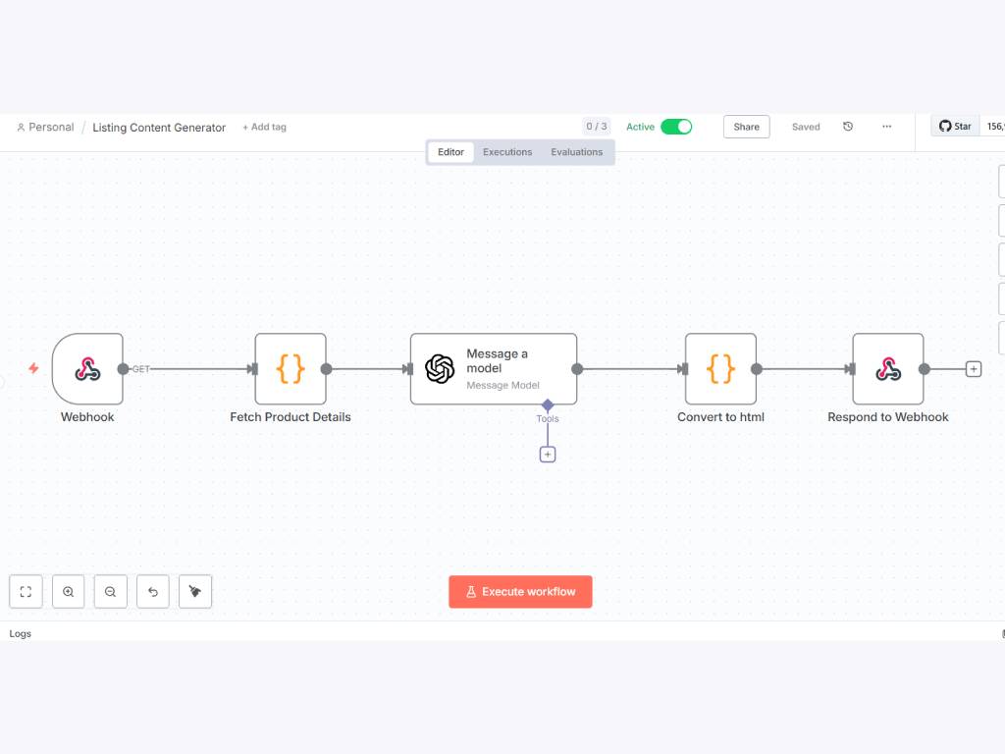
Task: Toggle the Active workflow switch
Action: [x=675, y=127]
